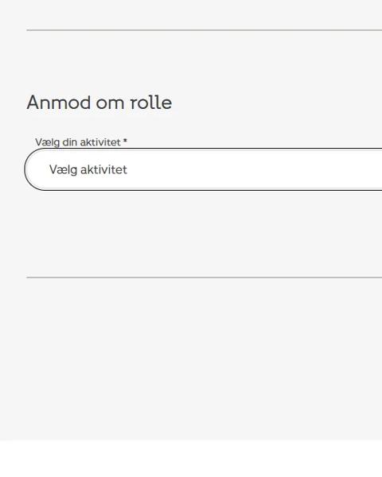Click the required asterisk next to aktivitet label
This screenshot has width=382, height=477.
[x=125, y=141]
